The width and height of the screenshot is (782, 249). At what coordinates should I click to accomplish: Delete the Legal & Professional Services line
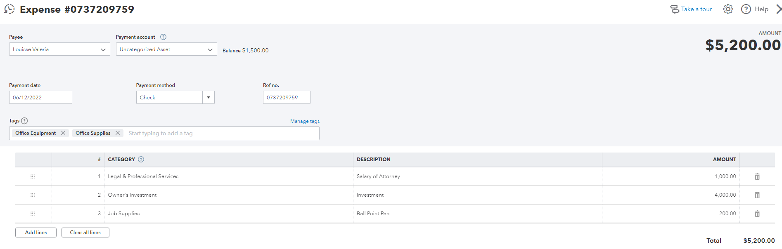click(x=757, y=176)
